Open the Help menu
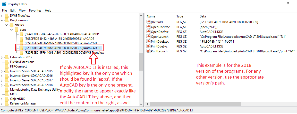Image resolution: width=297 pixels, height=114 pixels. pyautogui.click(x=48, y=11)
